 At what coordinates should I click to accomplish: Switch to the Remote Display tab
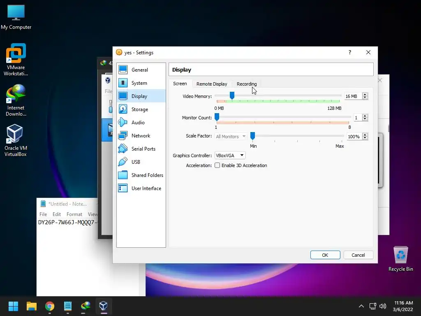(212, 84)
